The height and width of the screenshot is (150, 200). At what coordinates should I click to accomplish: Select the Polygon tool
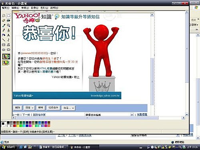click(8, 45)
